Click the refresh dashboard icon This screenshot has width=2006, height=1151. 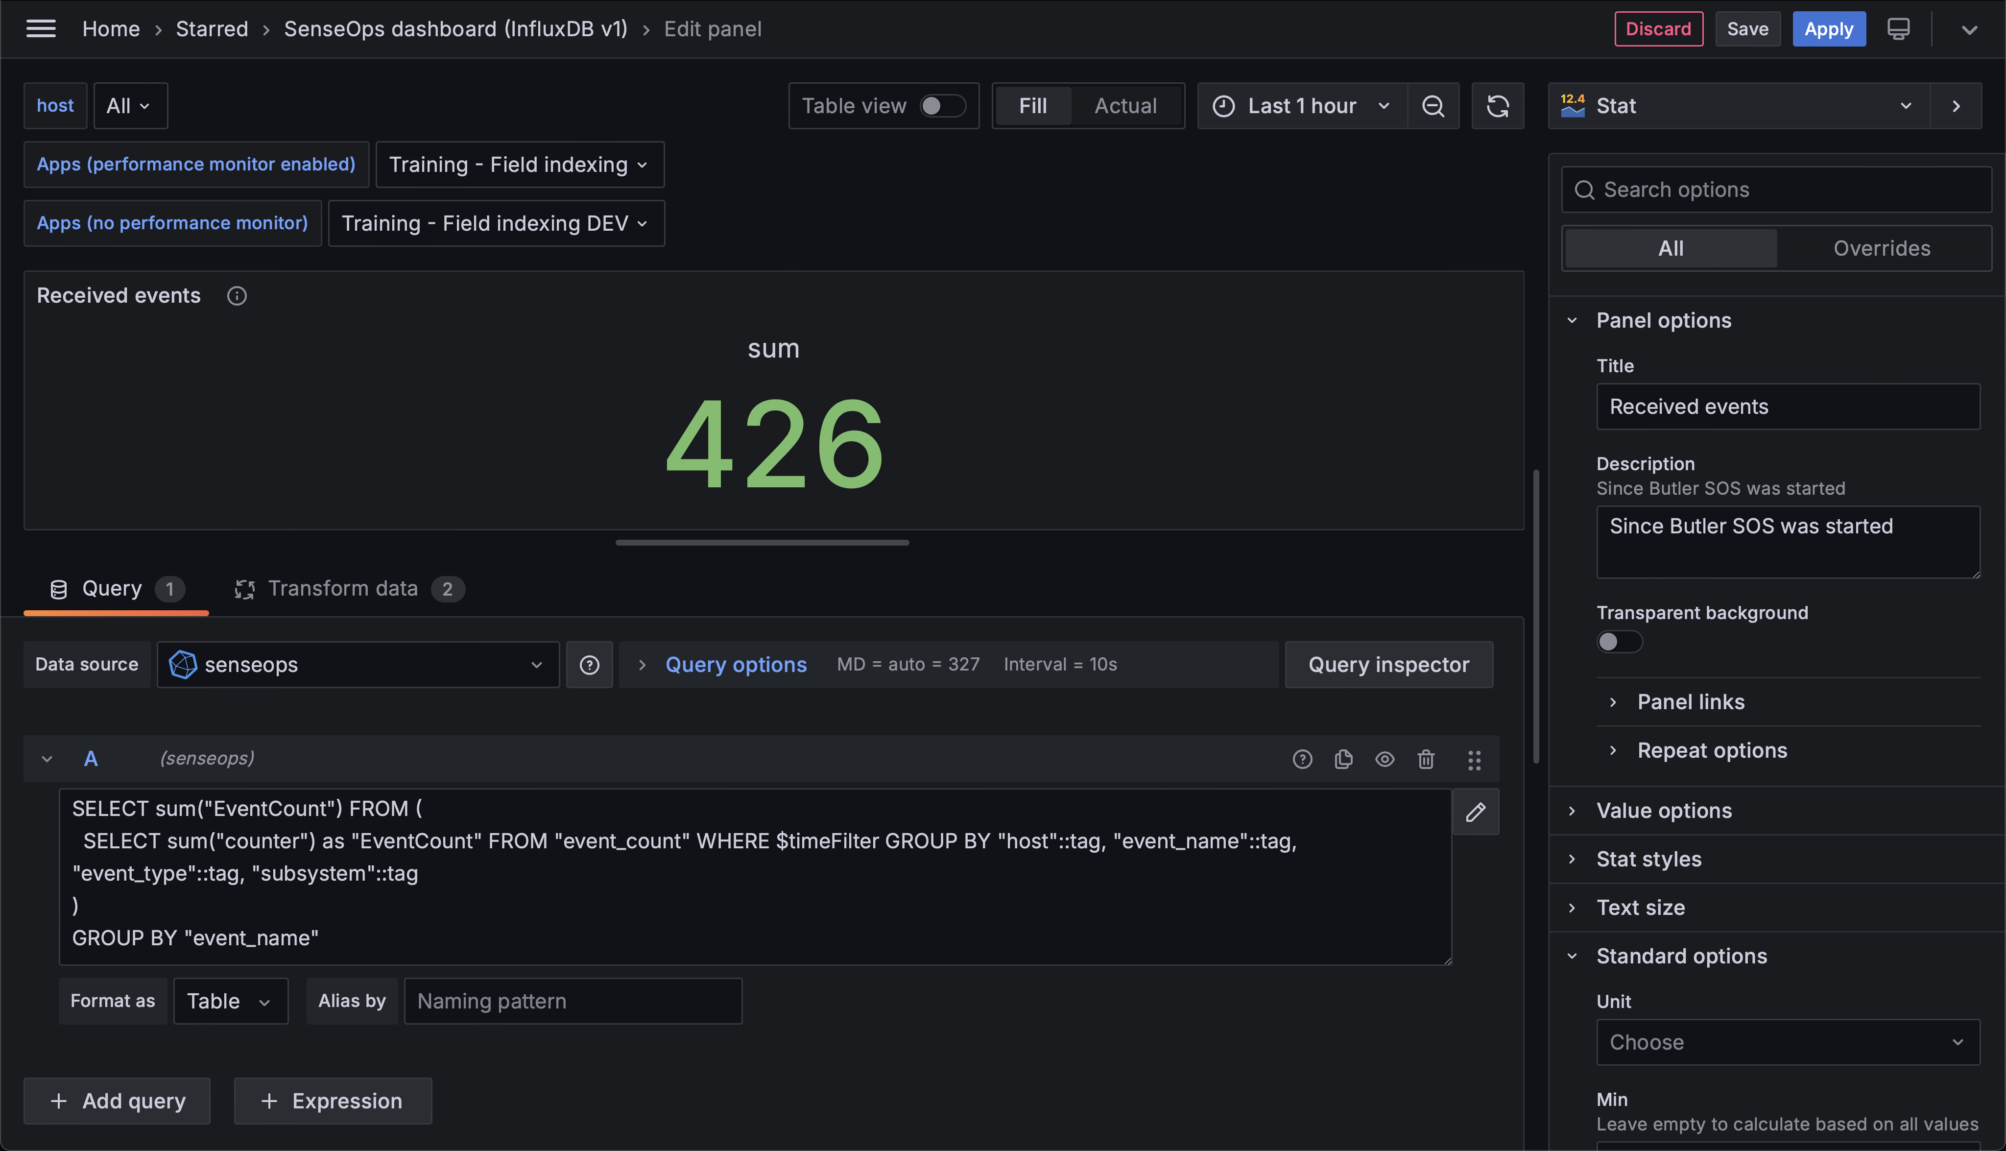pyautogui.click(x=1498, y=105)
